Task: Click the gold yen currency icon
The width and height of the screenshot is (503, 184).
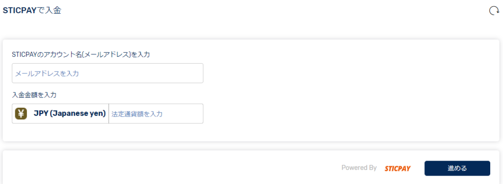Action: point(21,114)
